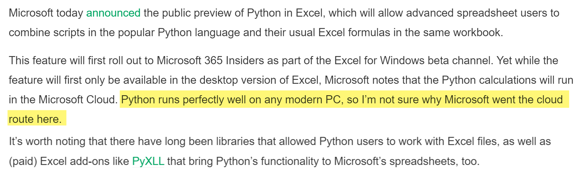Click the words "Microsoft Cloud"
Image resolution: width=585 pixels, height=176 pixels.
point(78,100)
